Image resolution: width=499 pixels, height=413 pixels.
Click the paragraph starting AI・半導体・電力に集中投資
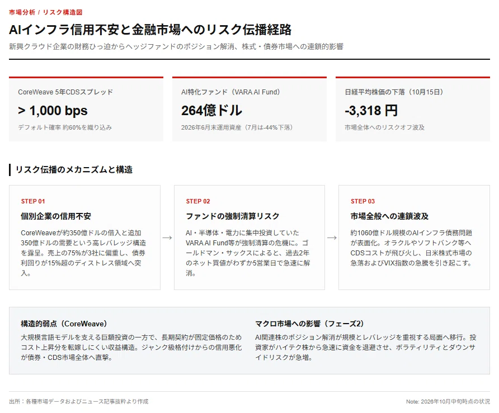tap(248, 253)
